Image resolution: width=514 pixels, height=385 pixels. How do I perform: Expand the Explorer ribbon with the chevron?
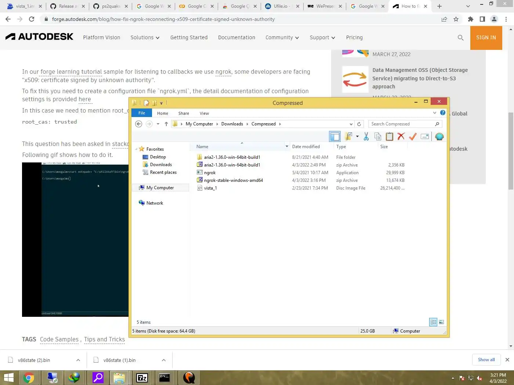click(435, 113)
